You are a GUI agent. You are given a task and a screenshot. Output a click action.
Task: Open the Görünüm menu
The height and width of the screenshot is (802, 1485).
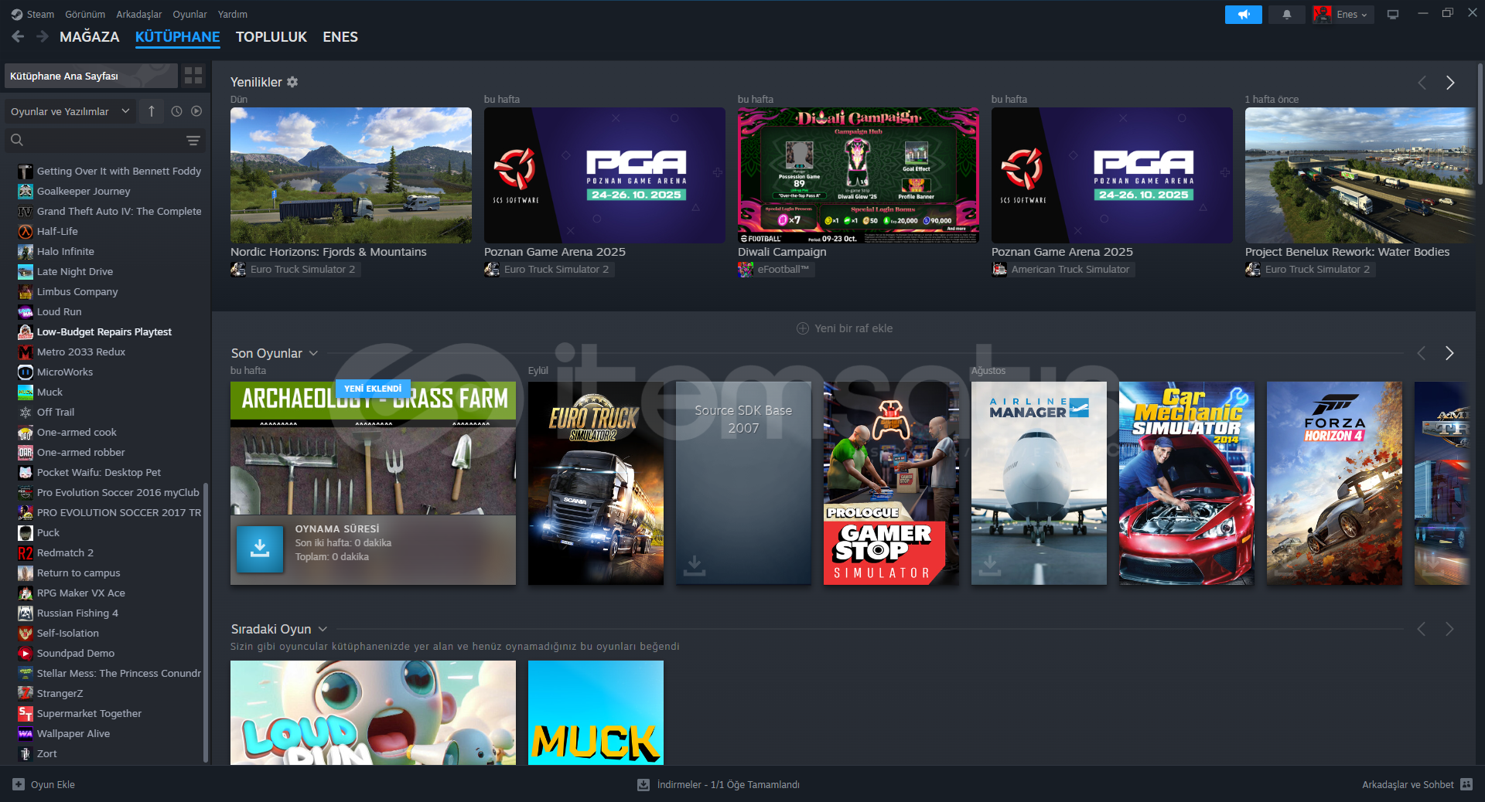85,14
